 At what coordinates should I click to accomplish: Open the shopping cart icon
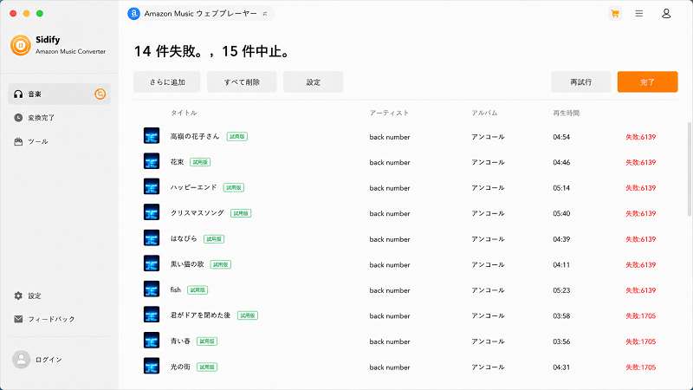[x=615, y=14]
